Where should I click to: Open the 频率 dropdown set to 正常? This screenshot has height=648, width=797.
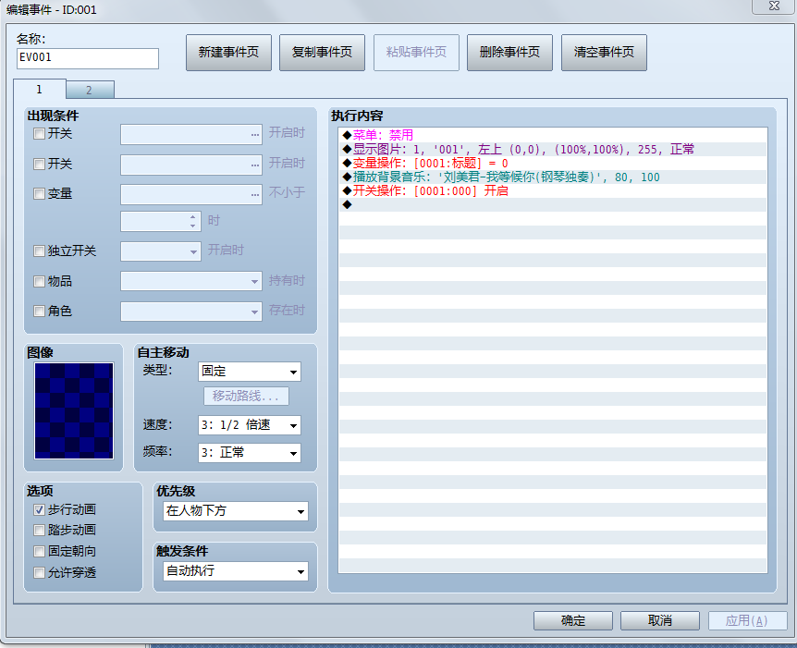pyautogui.click(x=249, y=453)
